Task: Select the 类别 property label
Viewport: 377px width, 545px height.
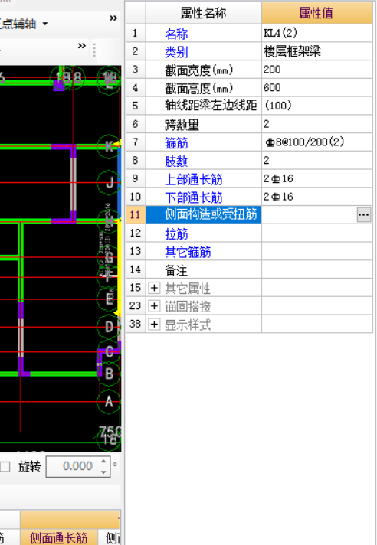Action: click(176, 52)
